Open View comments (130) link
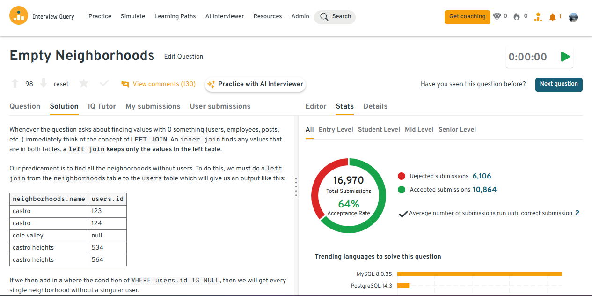The width and height of the screenshot is (592, 296). 159,84
